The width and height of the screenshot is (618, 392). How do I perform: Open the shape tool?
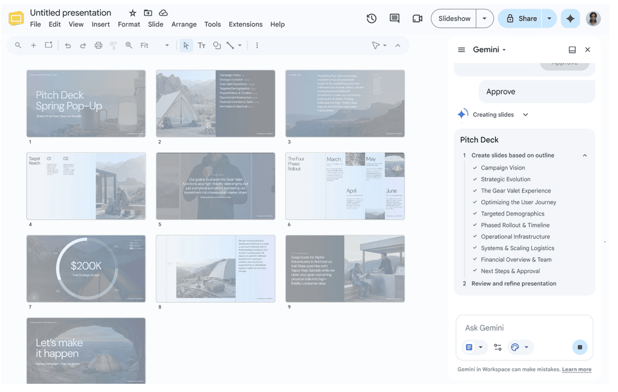(217, 45)
